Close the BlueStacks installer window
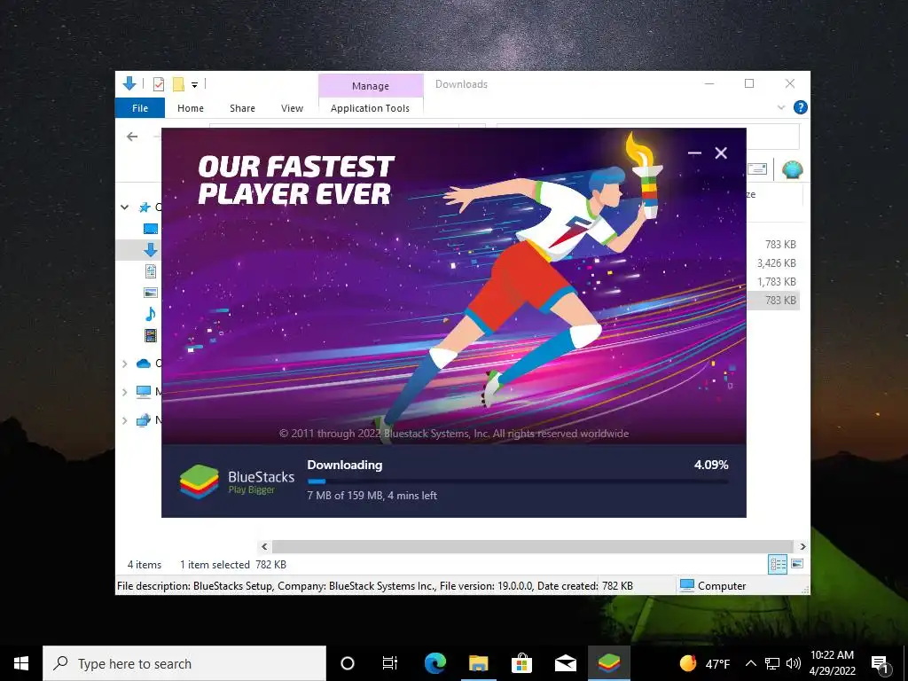This screenshot has height=681, width=908. [x=721, y=153]
